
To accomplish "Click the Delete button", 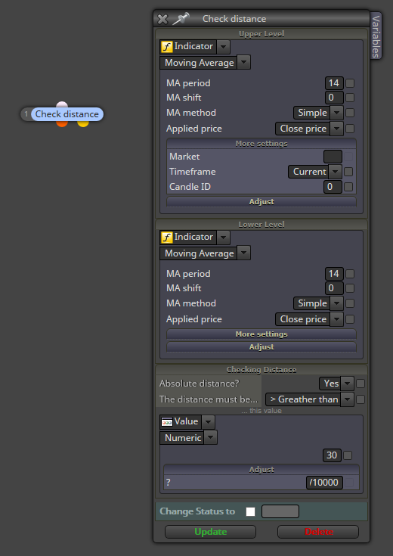I will pos(318,532).
